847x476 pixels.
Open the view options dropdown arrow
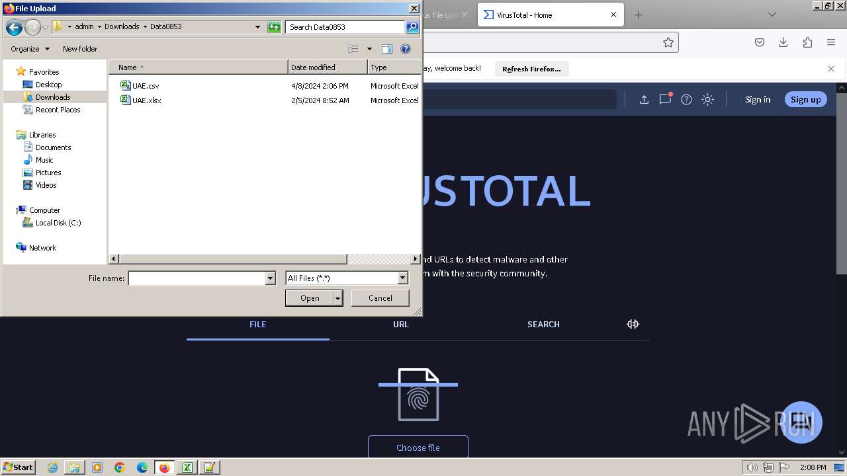click(x=369, y=49)
